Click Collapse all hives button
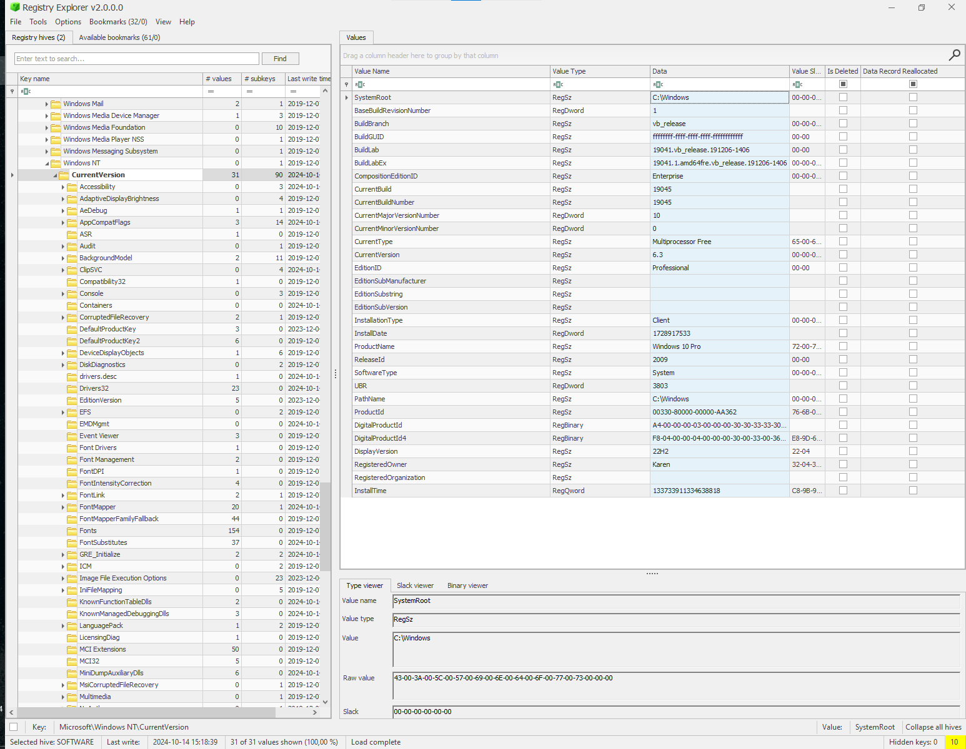This screenshot has height=749, width=966. pos(933,727)
